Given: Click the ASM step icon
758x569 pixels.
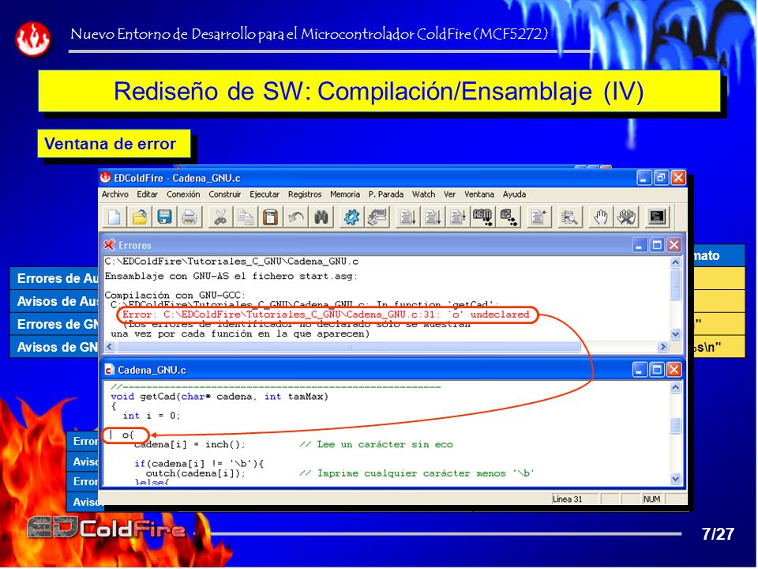Looking at the screenshot, I should click(482, 217).
